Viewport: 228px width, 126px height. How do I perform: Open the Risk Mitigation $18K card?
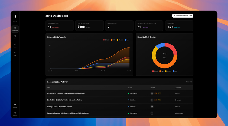(x=89, y=26)
